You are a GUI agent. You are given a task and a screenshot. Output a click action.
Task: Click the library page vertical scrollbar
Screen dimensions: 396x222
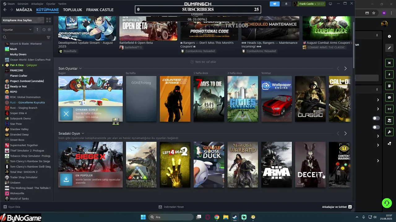pyautogui.click(x=354, y=45)
